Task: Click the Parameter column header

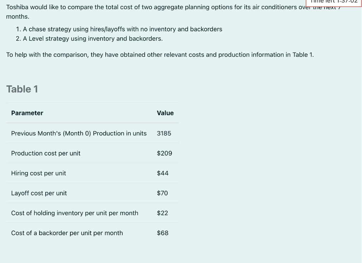Action: pyautogui.click(x=27, y=113)
